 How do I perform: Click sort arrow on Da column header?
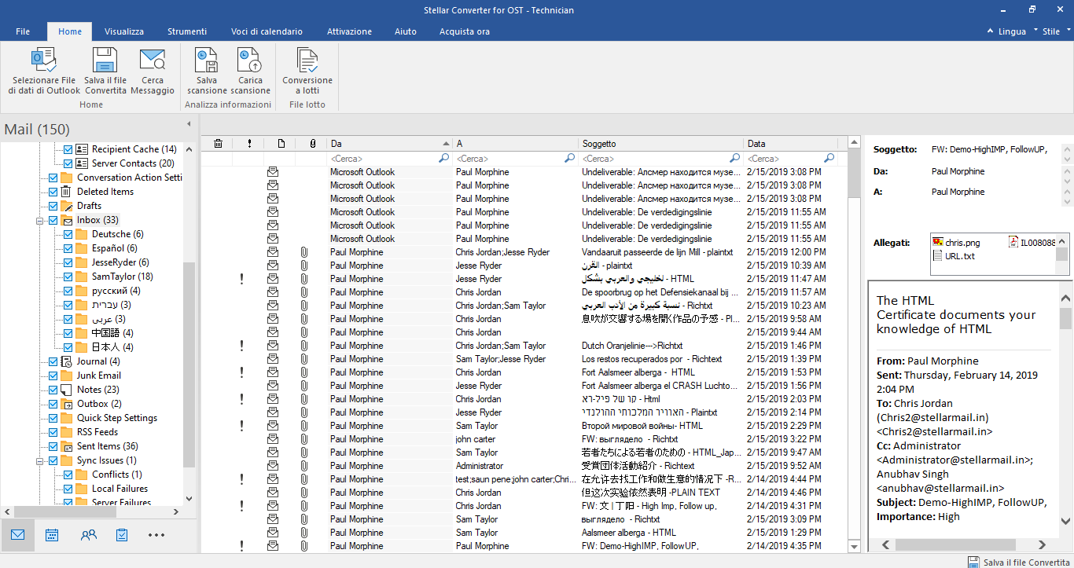(x=447, y=144)
